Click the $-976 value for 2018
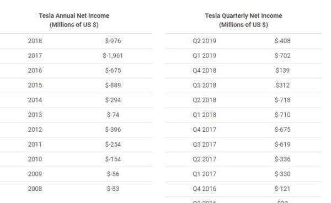331x203 pixels. (113, 41)
